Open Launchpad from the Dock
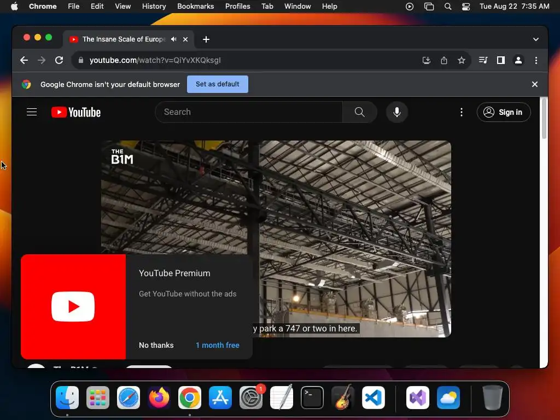560x420 pixels. point(98,398)
